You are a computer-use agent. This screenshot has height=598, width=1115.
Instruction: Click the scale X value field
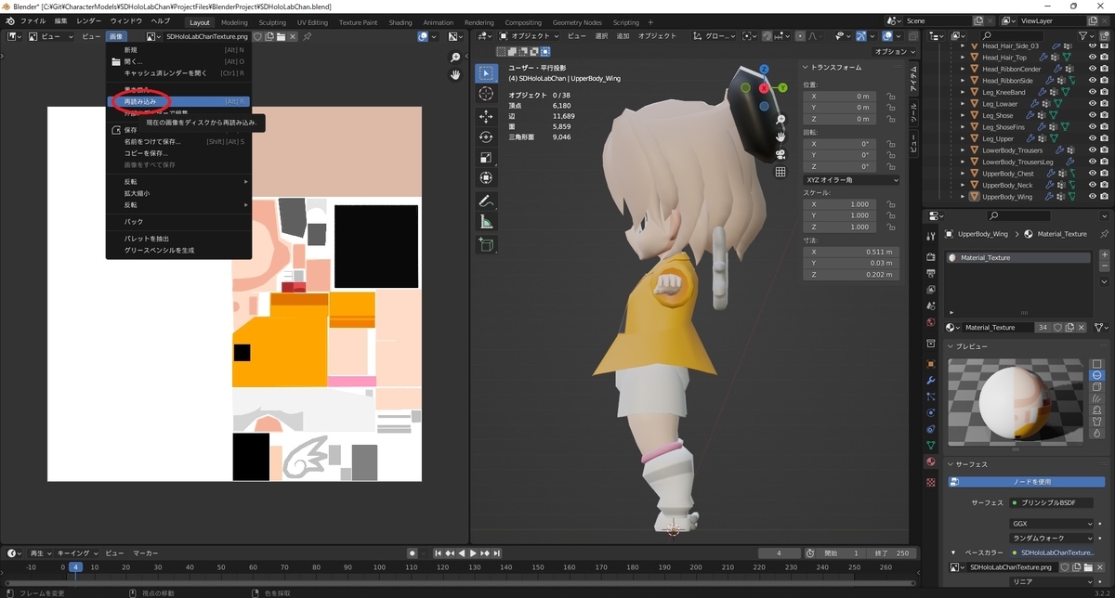841,204
